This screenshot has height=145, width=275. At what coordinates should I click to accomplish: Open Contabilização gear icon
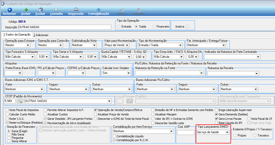click(x=99, y=10)
